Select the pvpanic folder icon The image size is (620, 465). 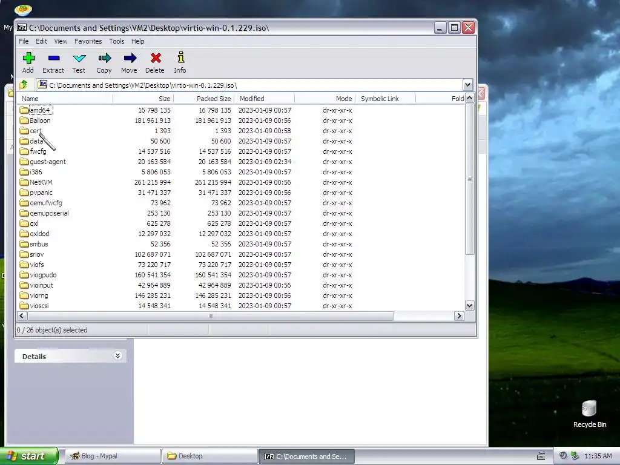tap(24, 192)
